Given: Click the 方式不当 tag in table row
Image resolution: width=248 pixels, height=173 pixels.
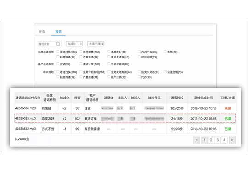Looking at the screenshot, I should click(x=48, y=129).
